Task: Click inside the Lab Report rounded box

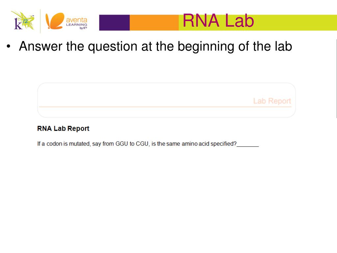Action: pos(166,100)
